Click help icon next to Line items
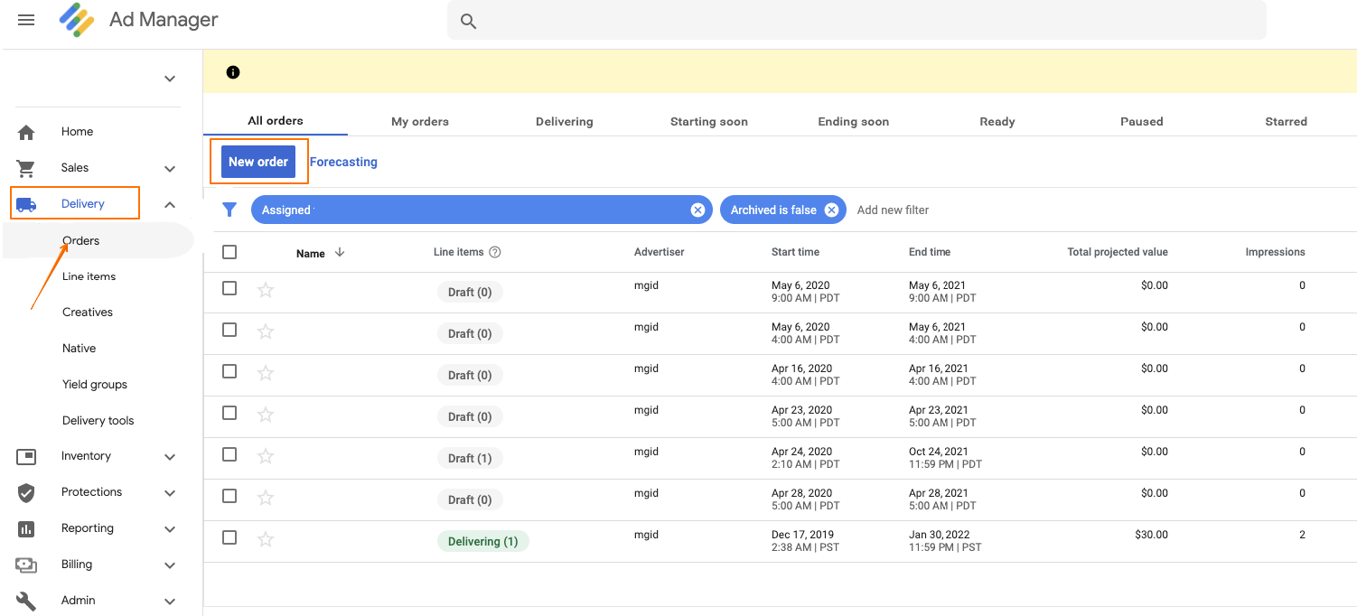The height and width of the screenshot is (616, 1357). click(x=495, y=252)
